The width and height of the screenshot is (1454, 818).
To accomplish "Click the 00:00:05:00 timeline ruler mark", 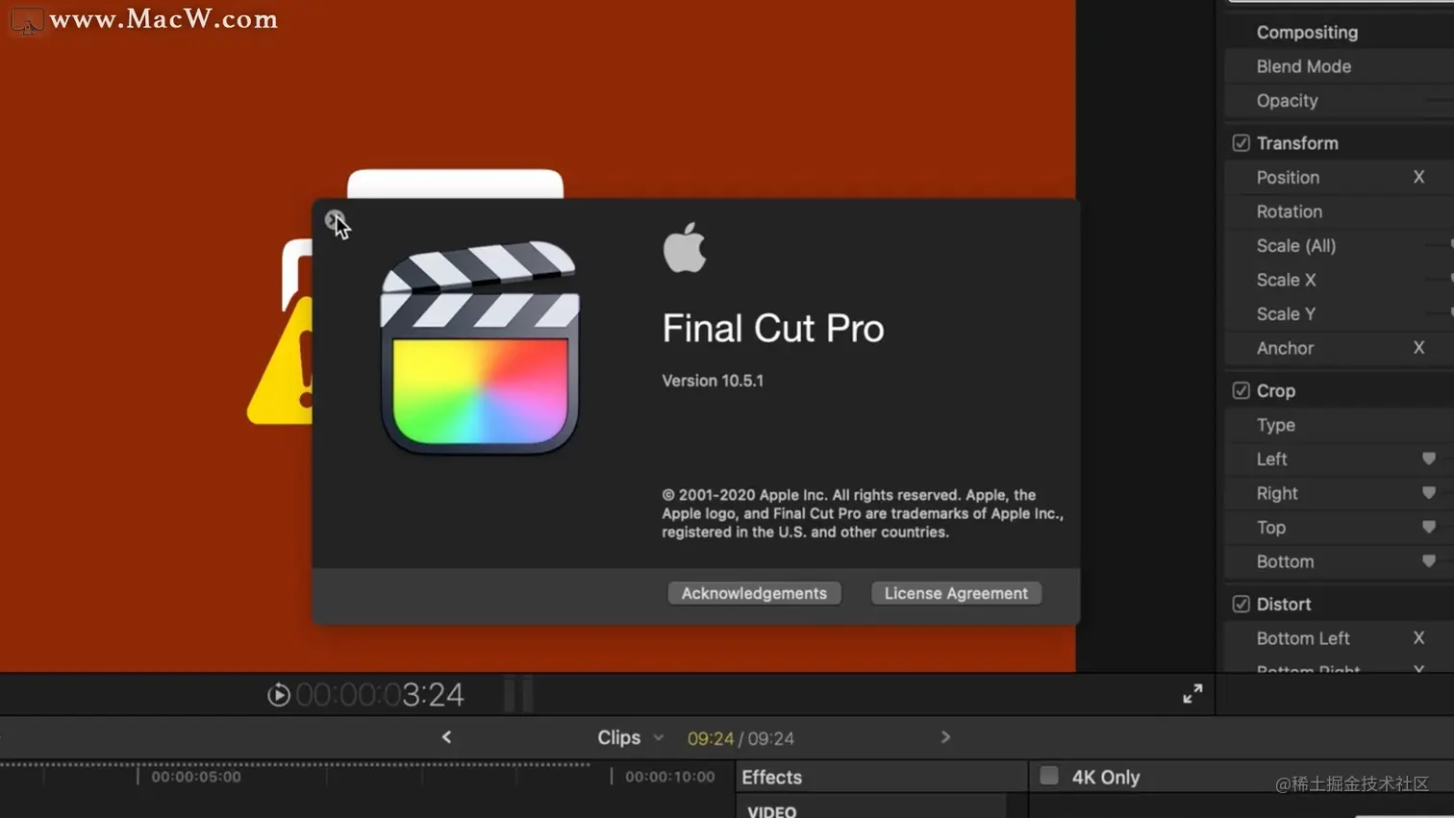I will pos(196,777).
